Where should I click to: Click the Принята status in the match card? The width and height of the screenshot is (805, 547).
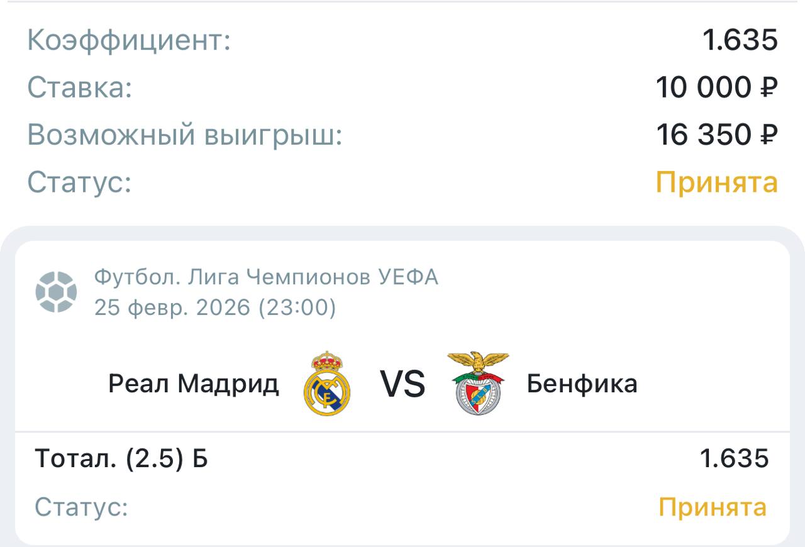(x=713, y=507)
